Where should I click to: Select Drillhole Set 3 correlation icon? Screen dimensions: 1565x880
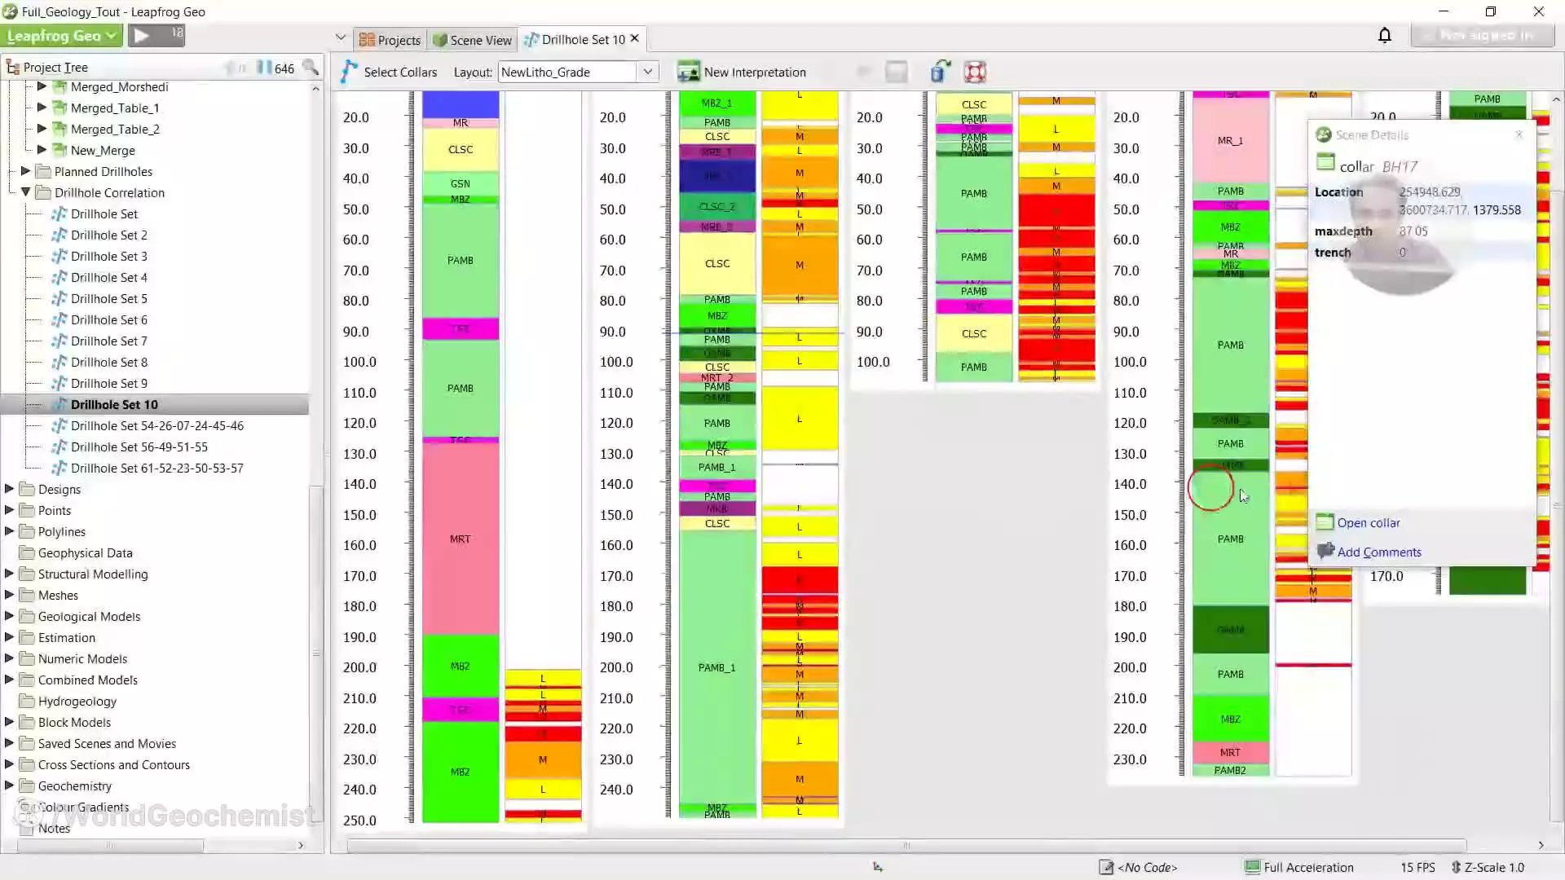click(59, 256)
